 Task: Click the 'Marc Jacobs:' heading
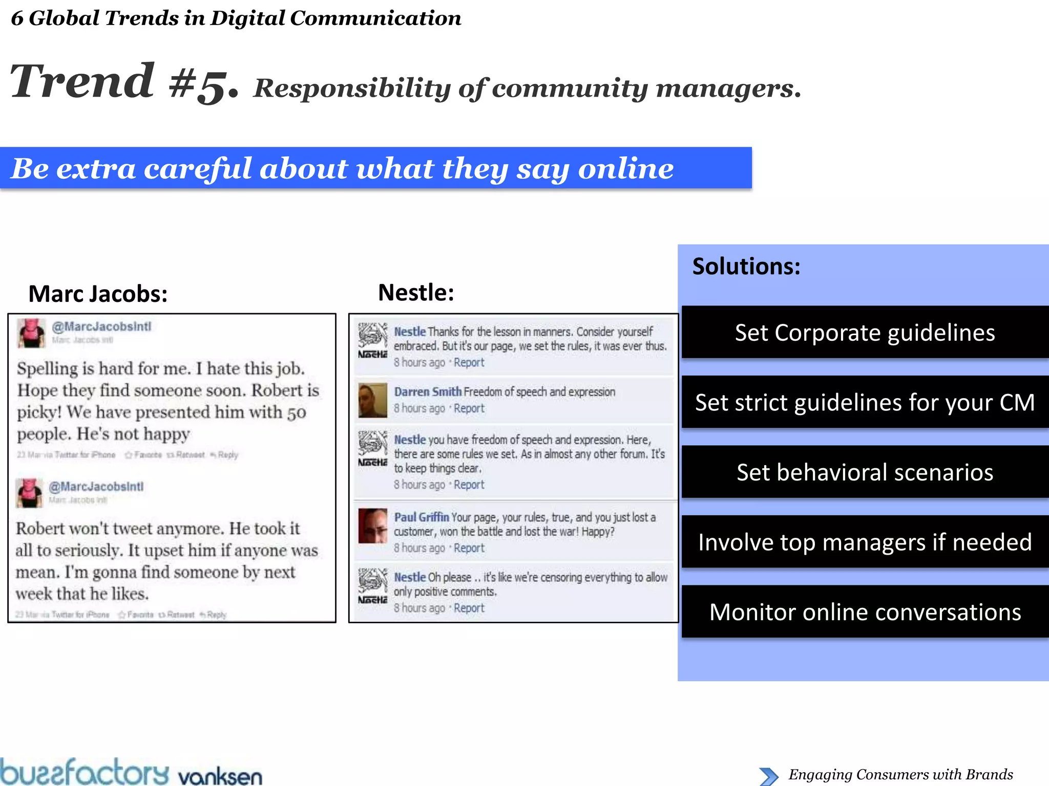tap(98, 294)
